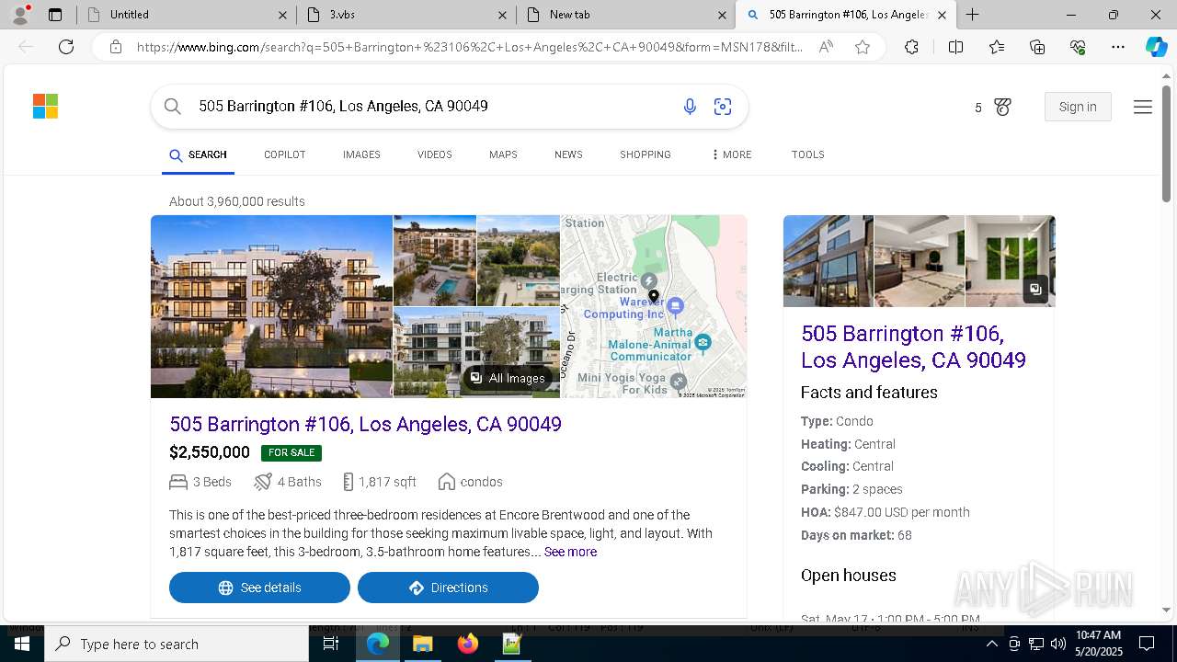1177x662 pixels.
Task: Open Microsoft Edge in taskbar
Action: point(378,644)
